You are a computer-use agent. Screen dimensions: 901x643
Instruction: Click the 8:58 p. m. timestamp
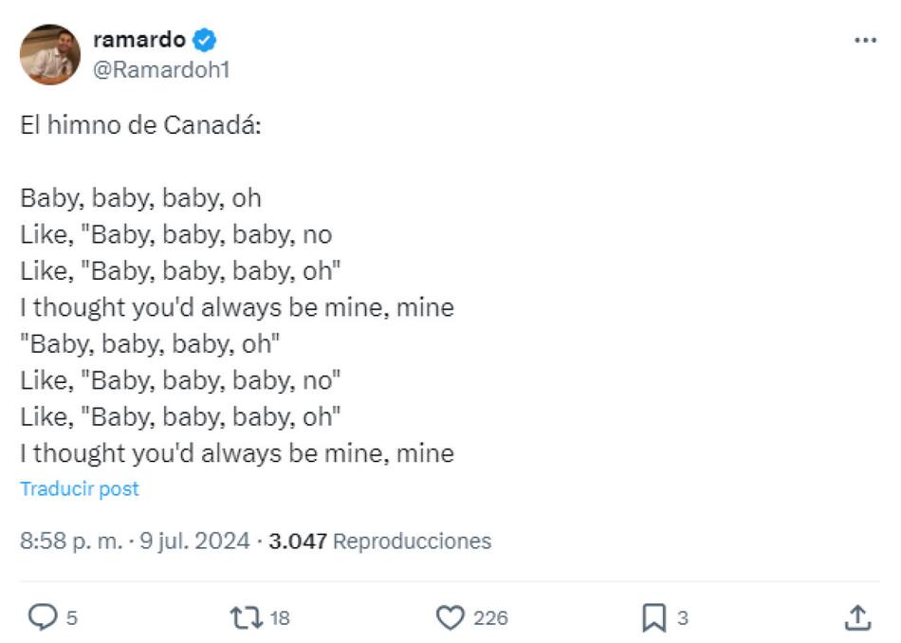point(71,542)
